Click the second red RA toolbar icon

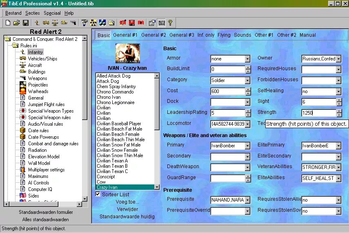[132, 22]
